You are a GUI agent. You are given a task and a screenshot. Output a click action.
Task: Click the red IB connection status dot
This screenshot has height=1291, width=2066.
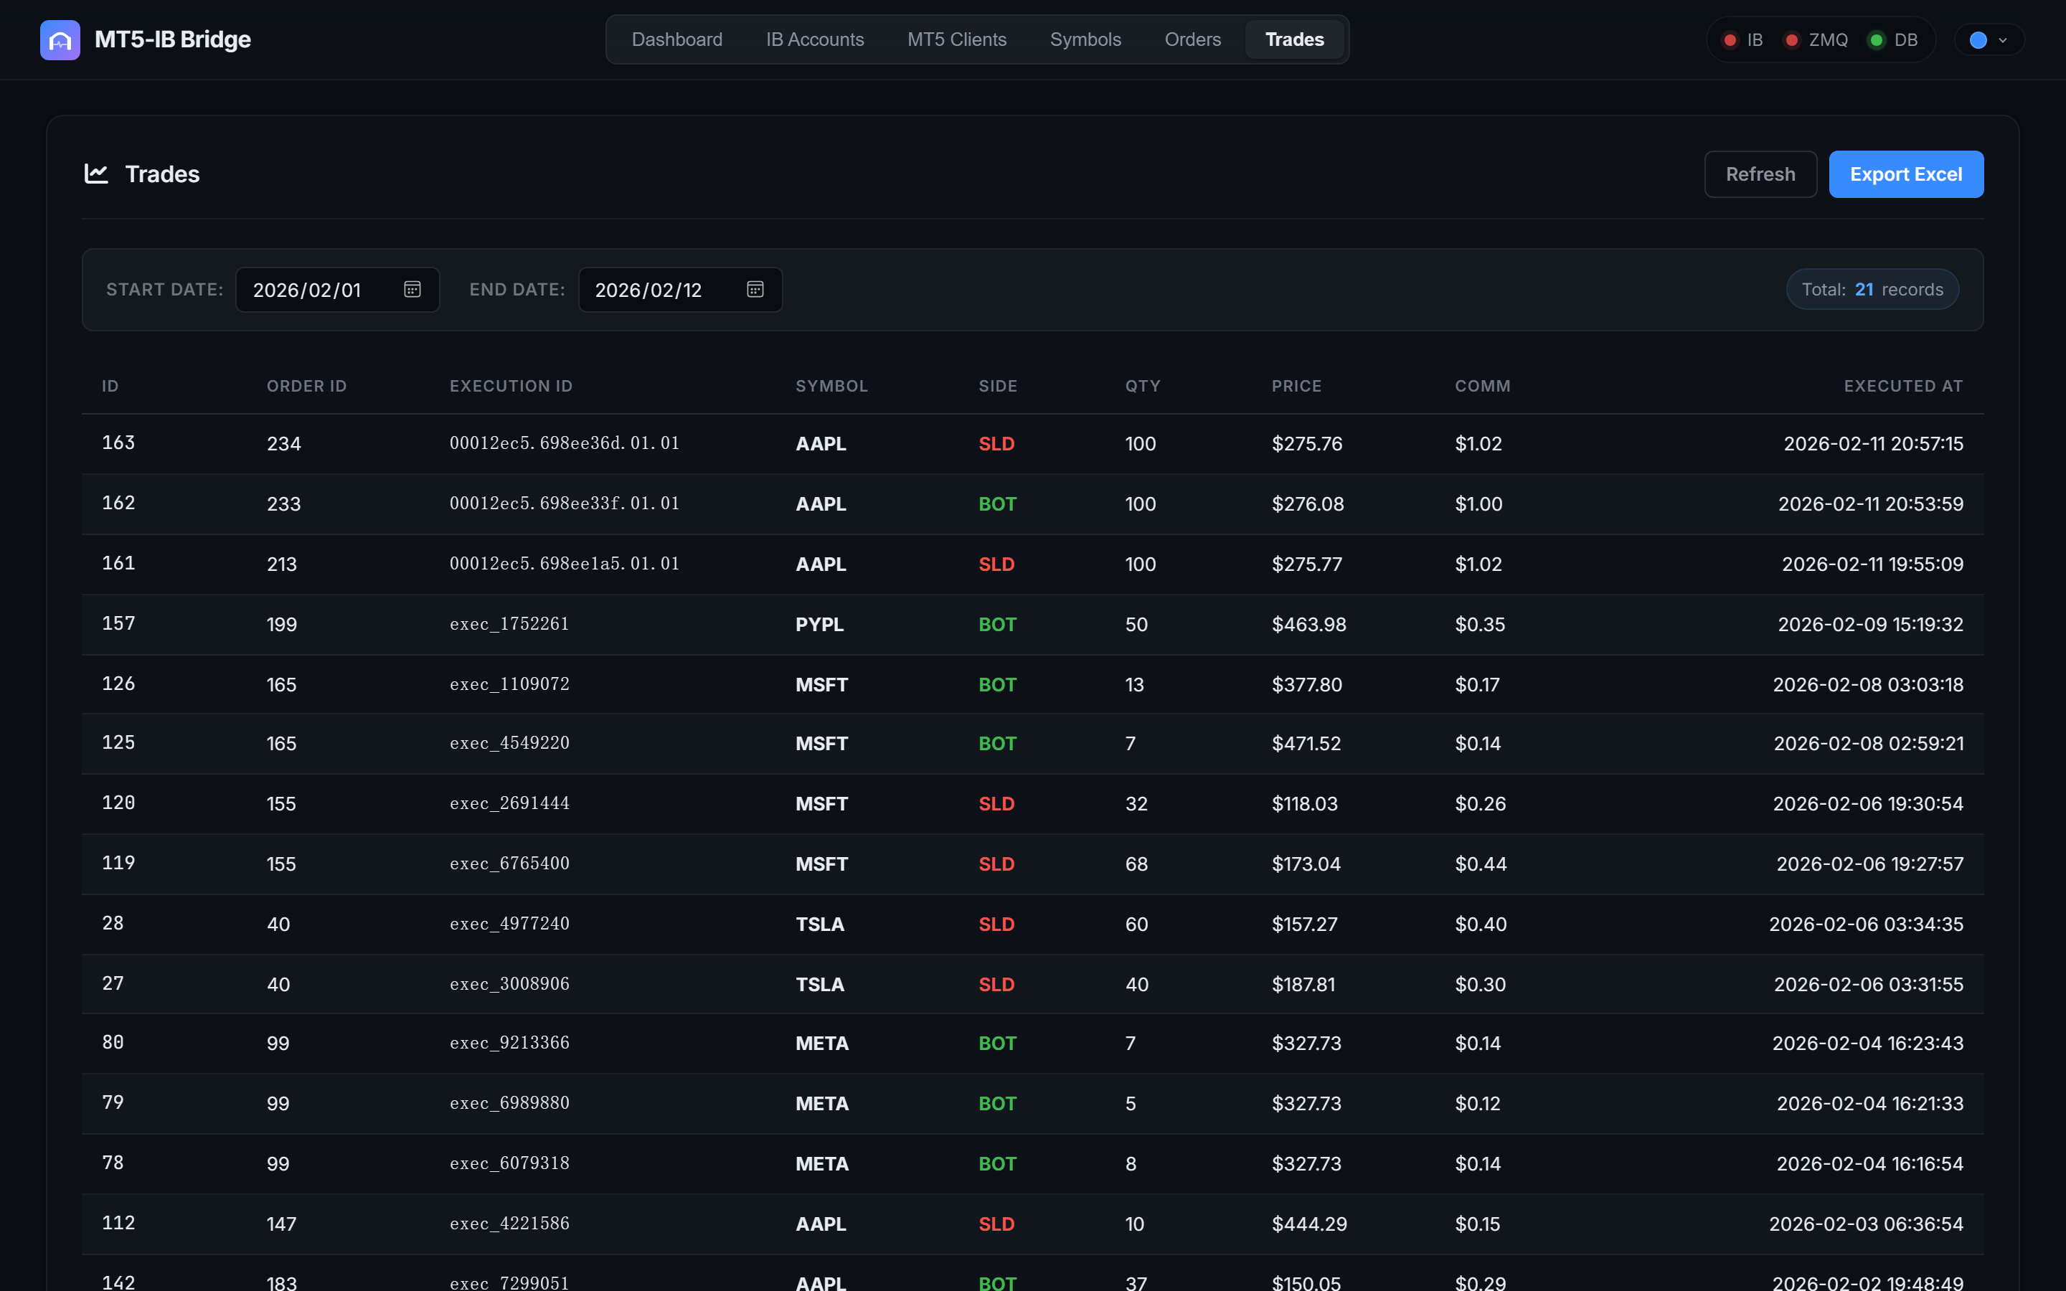click(x=1731, y=39)
